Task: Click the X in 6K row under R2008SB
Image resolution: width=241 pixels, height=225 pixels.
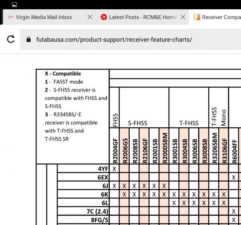Action: pyautogui.click(x=134, y=194)
